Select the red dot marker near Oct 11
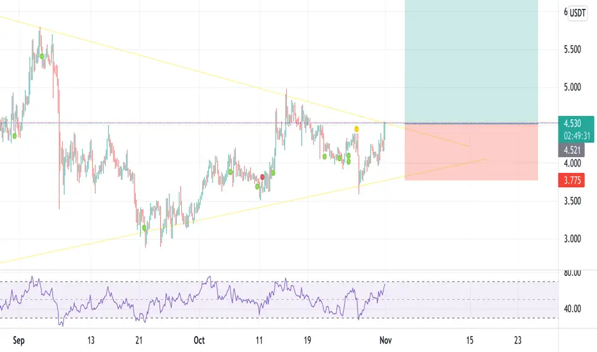597x352 pixels. [263, 177]
